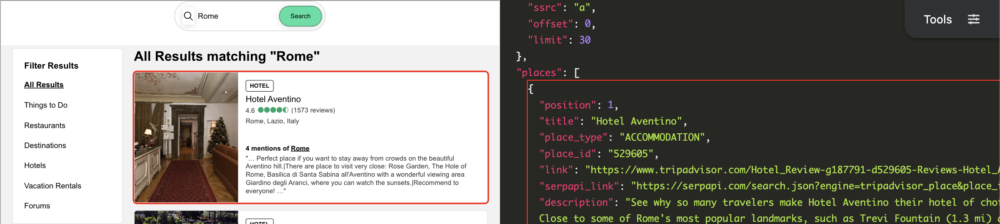
Task: Open the second hotel result thumbnail
Action: (187, 217)
